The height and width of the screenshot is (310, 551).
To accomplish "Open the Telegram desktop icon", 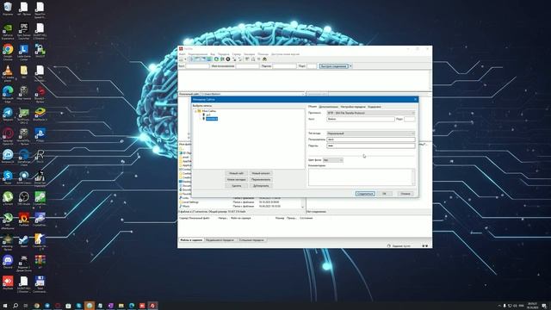I will 8,115.
